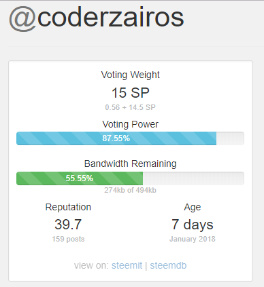The width and height of the screenshot is (264, 287).
Task: Open the steemit profile link
Action: tap(127, 265)
